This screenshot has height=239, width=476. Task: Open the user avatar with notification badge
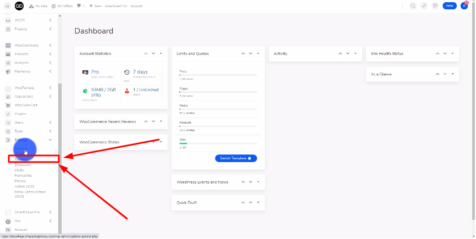coord(464,5)
